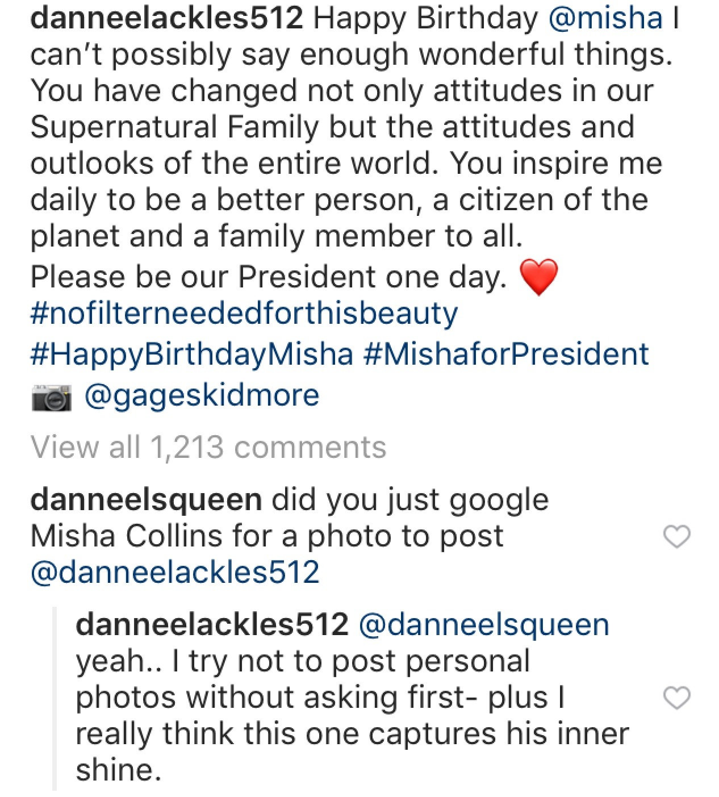Open the danneelsqueen commenter username

point(145,500)
